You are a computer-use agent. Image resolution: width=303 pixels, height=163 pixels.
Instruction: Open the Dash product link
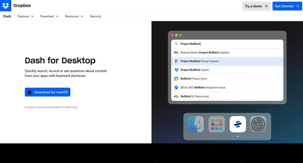(7, 16)
